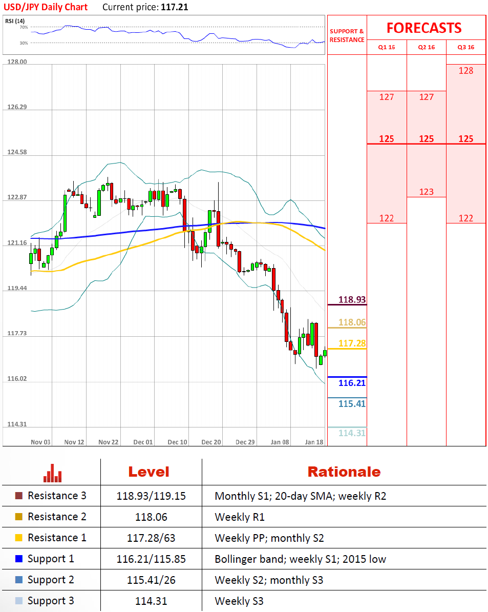
Task: Click the 122 forecast value under Q3 16
Action: point(466,218)
